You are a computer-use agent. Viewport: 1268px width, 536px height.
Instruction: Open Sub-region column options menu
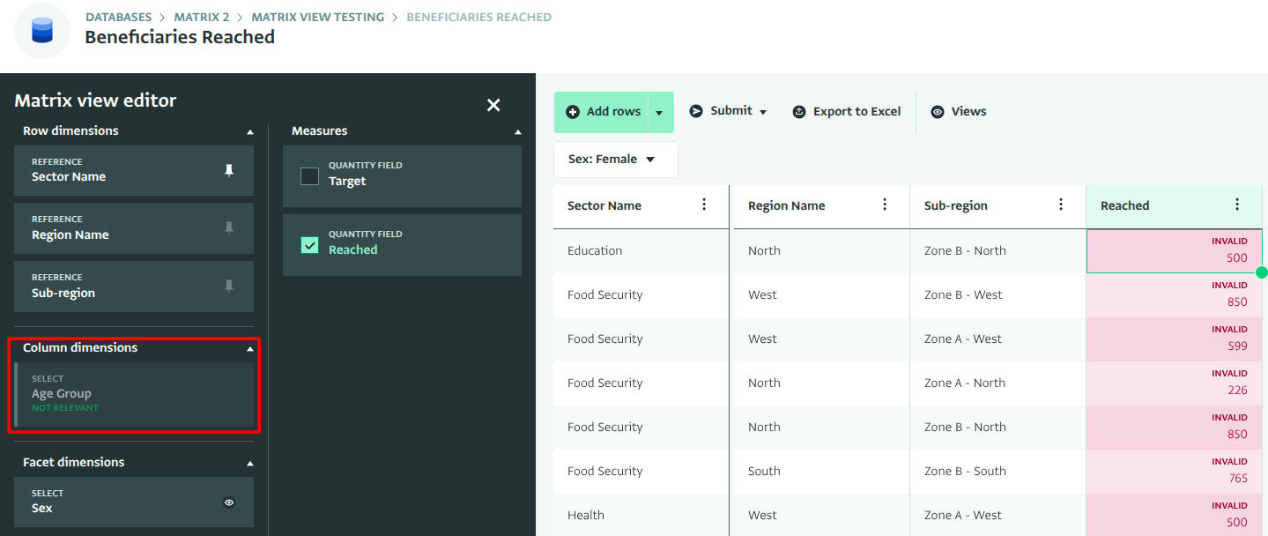click(x=1061, y=205)
